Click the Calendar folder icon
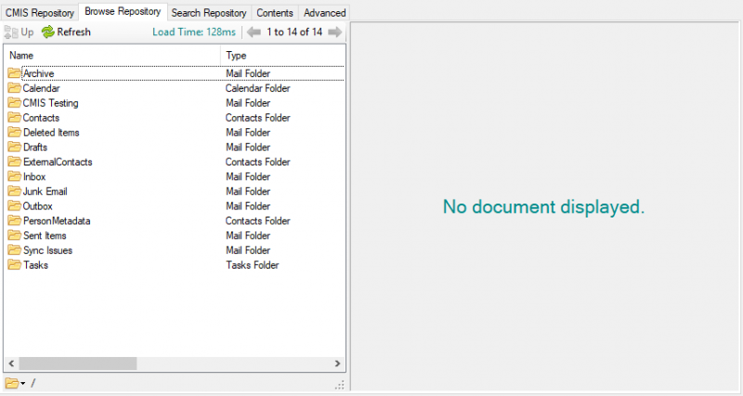The height and width of the screenshot is (396, 743). 14,88
